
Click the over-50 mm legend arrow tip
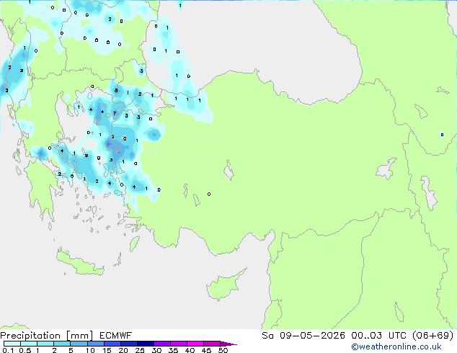(228, 344)
